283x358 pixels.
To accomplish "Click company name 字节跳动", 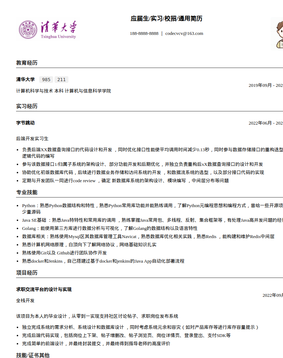I will (x=25, y=123).
